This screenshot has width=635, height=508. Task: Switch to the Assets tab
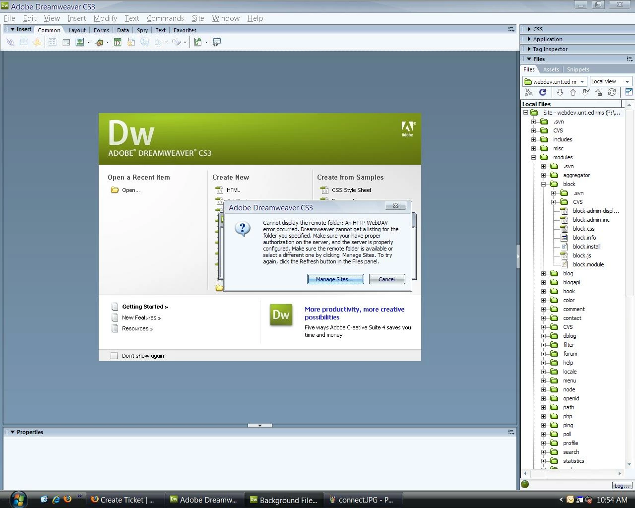[551, 69]
